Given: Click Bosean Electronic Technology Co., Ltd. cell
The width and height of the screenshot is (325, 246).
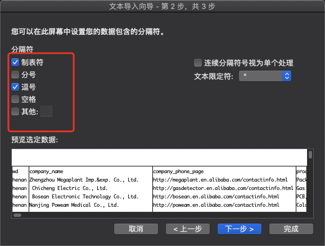Looking at the screenshot, I should (85, 197).
